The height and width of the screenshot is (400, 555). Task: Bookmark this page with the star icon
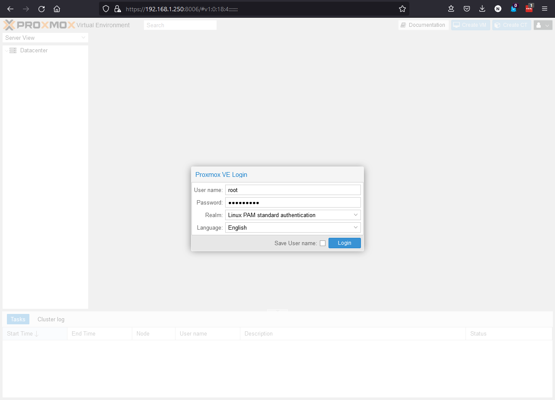[402, 9]
